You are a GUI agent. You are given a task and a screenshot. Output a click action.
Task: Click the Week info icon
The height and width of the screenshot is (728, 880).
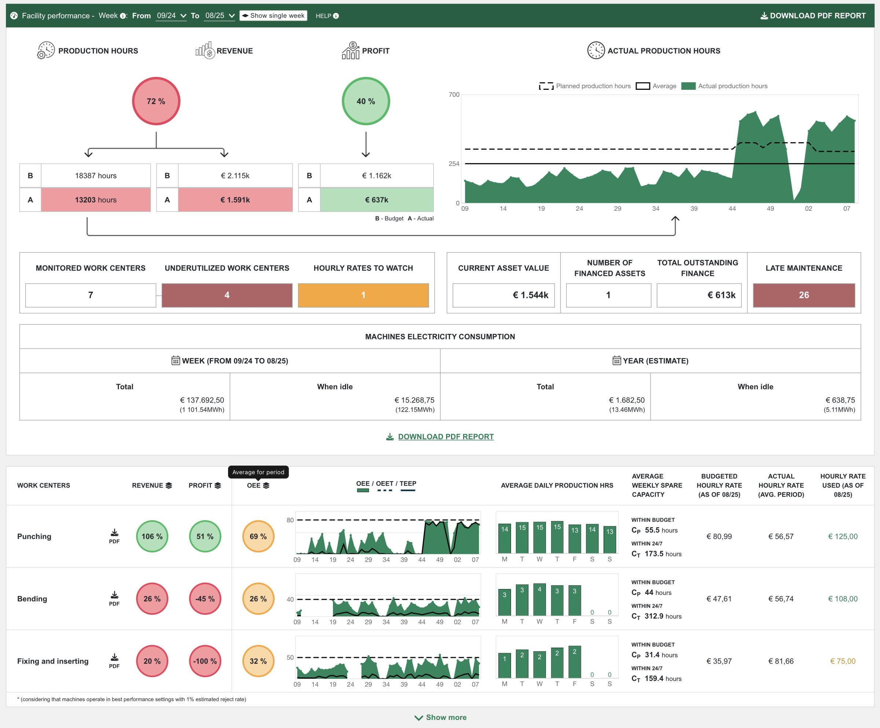click(123, 16)
